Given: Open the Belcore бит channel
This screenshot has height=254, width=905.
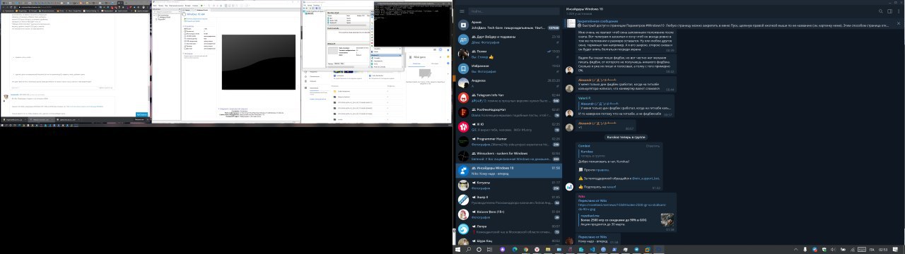Looking at the screenshot, I should 508,214.
